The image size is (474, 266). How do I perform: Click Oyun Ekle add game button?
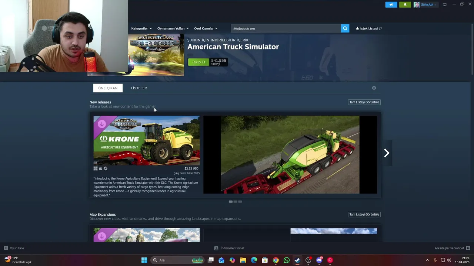(x=14, y=248)
